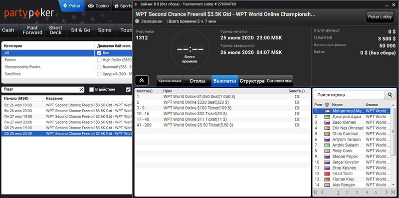399x198 pixels.
Task: Click the flag icon beside Florian Krey
Action: (x=327, y=180)
